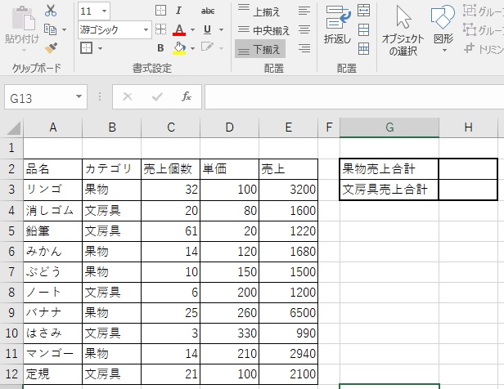This screenshot has height=389, width=504.
Task: Click the center horizontal align icon
Action: click(x=304, y=30)
